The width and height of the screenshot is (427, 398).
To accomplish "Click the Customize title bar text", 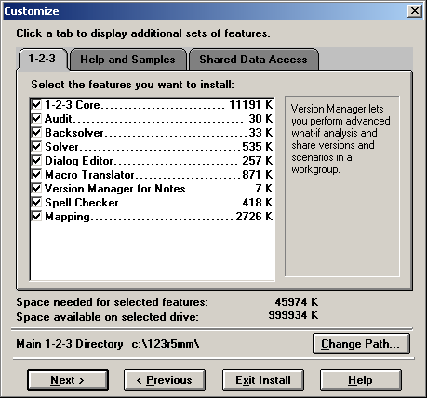I will point(32,11).
